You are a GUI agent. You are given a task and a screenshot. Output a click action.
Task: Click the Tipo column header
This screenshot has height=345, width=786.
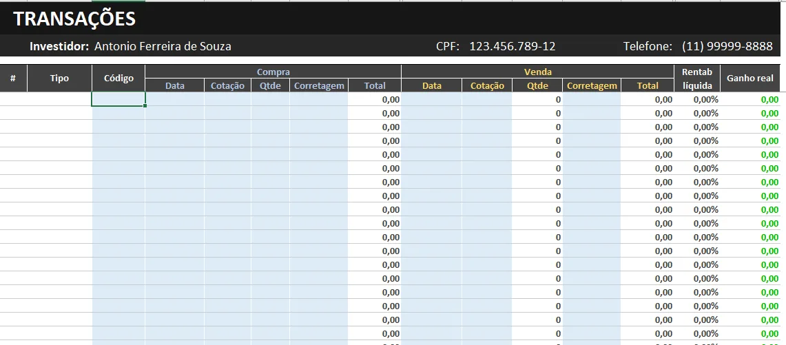[59, 79]
